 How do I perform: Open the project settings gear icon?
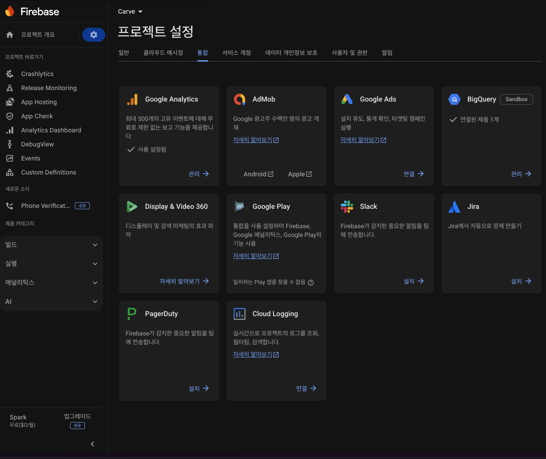click(94, 35)
